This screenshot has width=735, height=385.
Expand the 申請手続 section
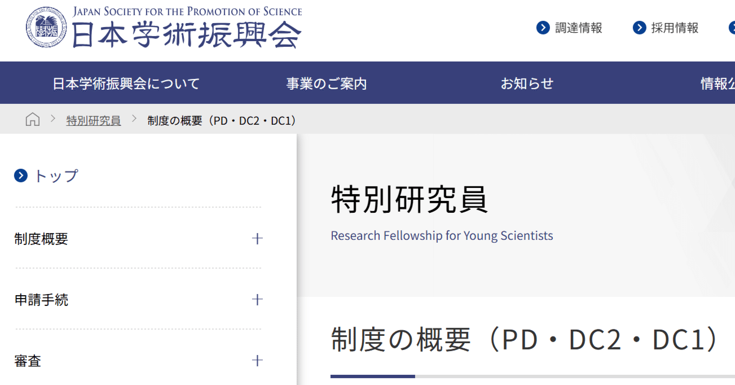click(257, 300)
